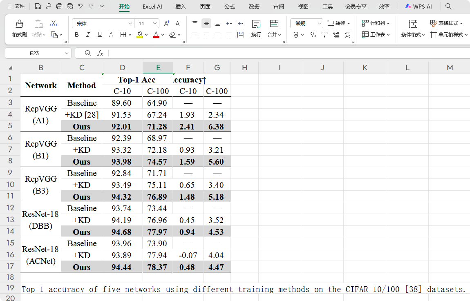Increase decimal places icon
This screenshot has width=470, height=301.
point(336,35)
